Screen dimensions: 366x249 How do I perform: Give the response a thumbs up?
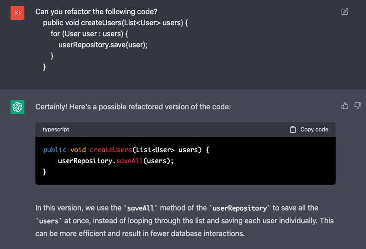tap(344, 106)
